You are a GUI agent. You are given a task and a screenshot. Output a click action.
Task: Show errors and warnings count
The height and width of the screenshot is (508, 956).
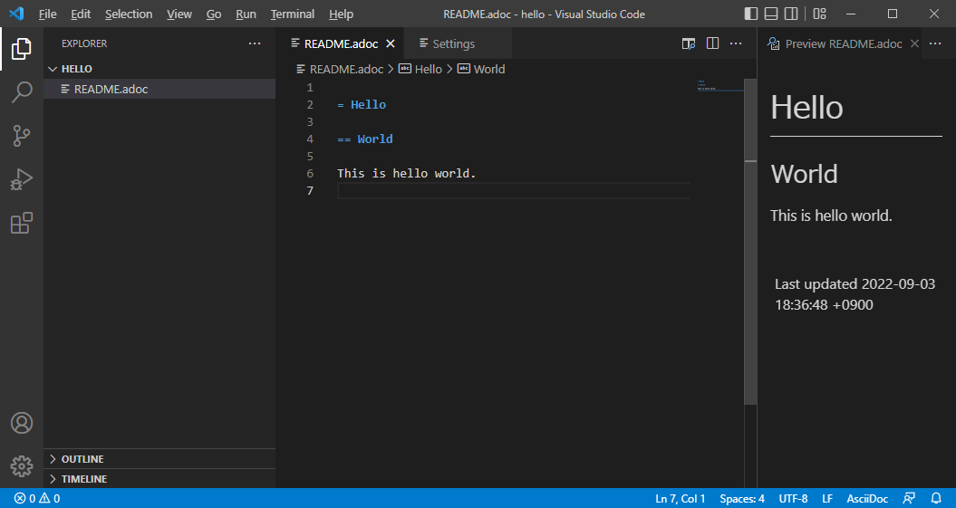(37, 498)
